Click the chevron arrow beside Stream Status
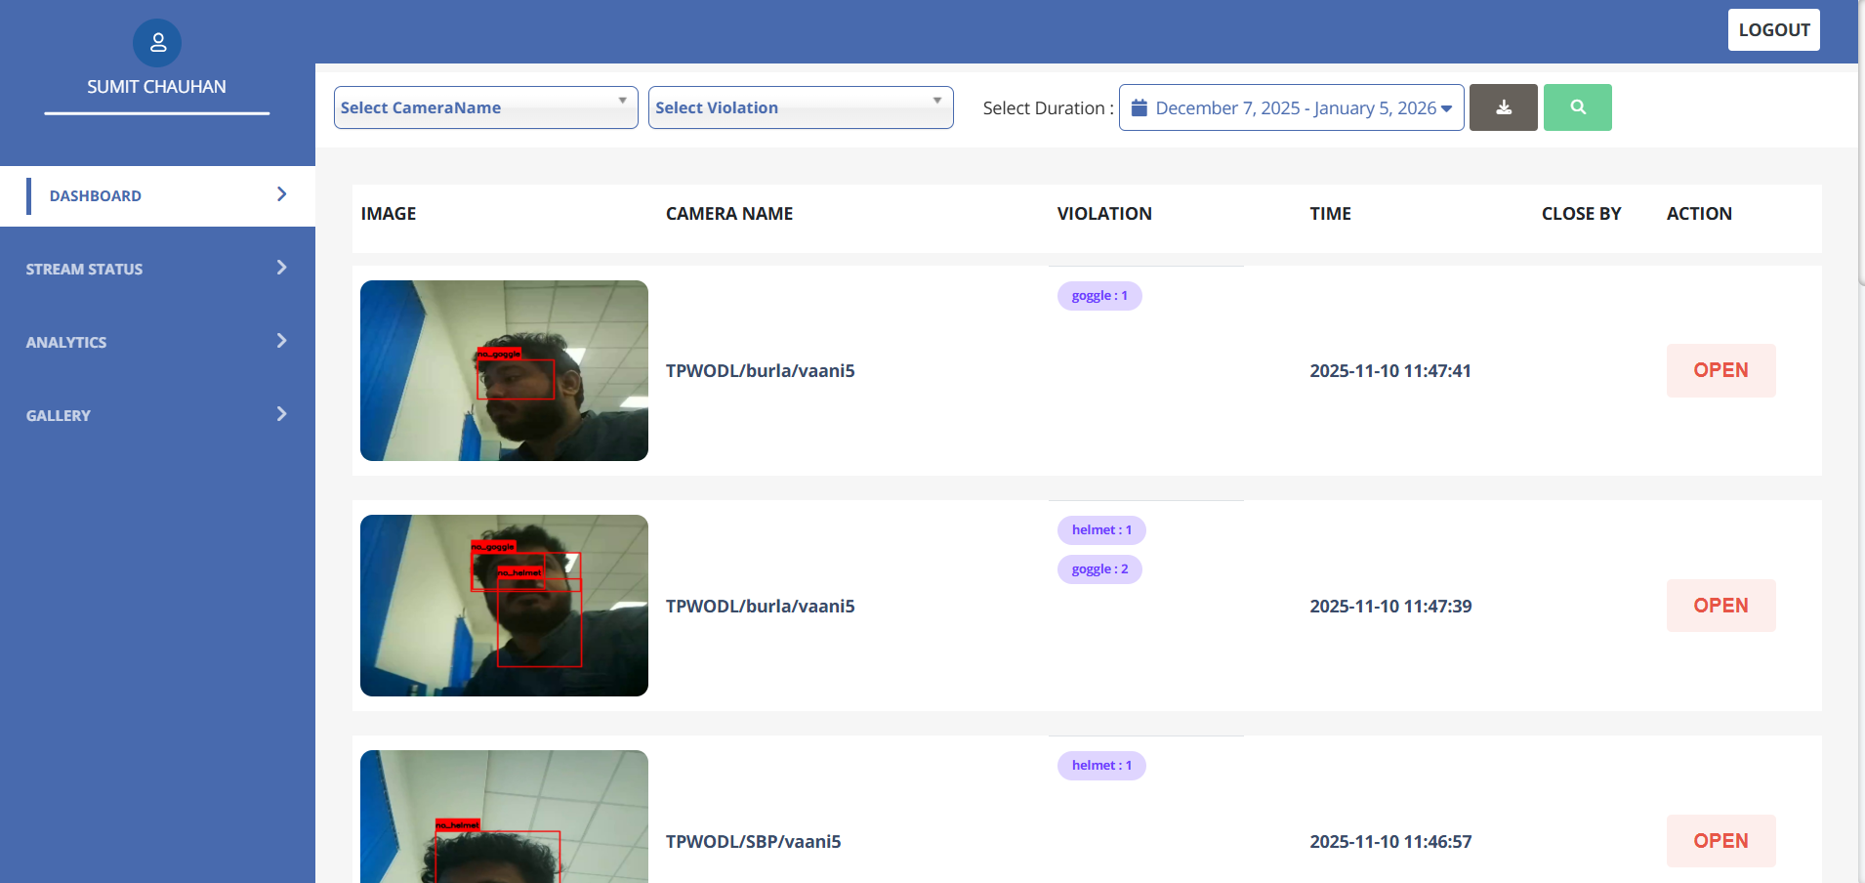This screenshot has height=883, width=1865. pyautogui.click(x=281, y=268)
